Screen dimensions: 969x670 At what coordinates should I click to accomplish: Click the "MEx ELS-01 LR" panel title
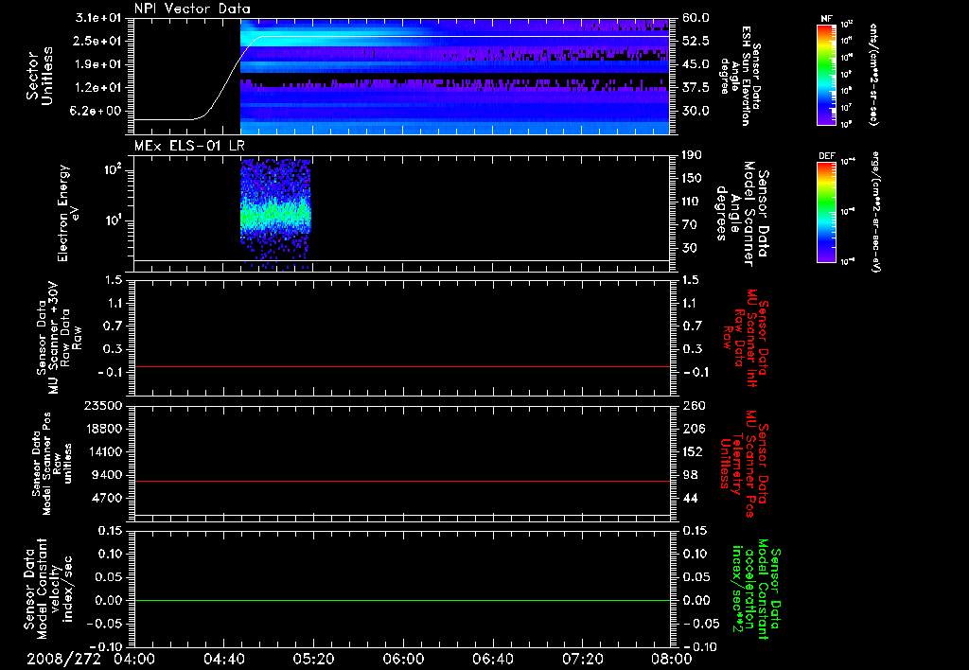point(189,146)
